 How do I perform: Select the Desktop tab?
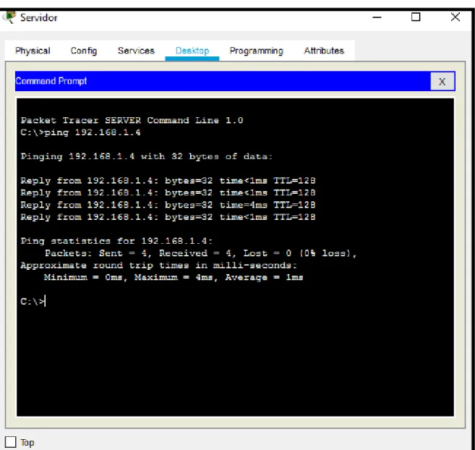coord(192,51)
